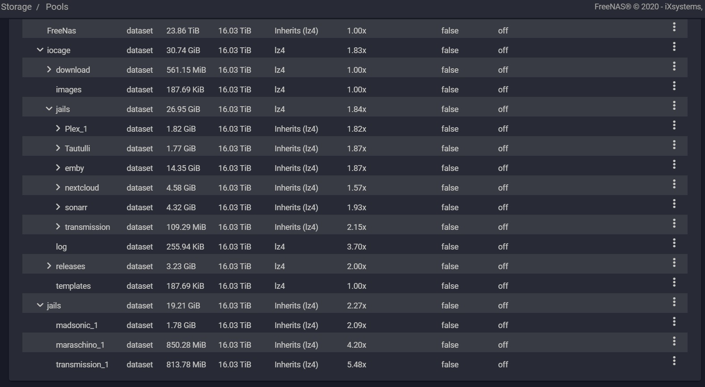Viewport: 705px width, 387px height.
Task: Collapse the jails dataset inside iocage
Action: [x=49, y=109]
